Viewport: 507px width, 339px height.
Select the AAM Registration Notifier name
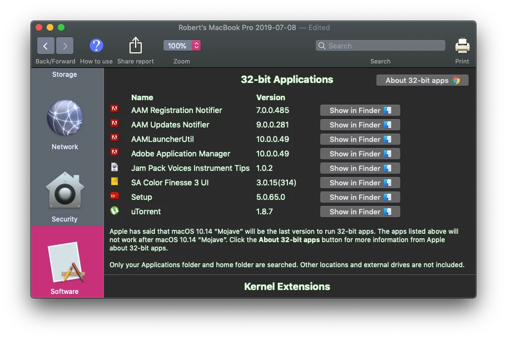[177, 110]
